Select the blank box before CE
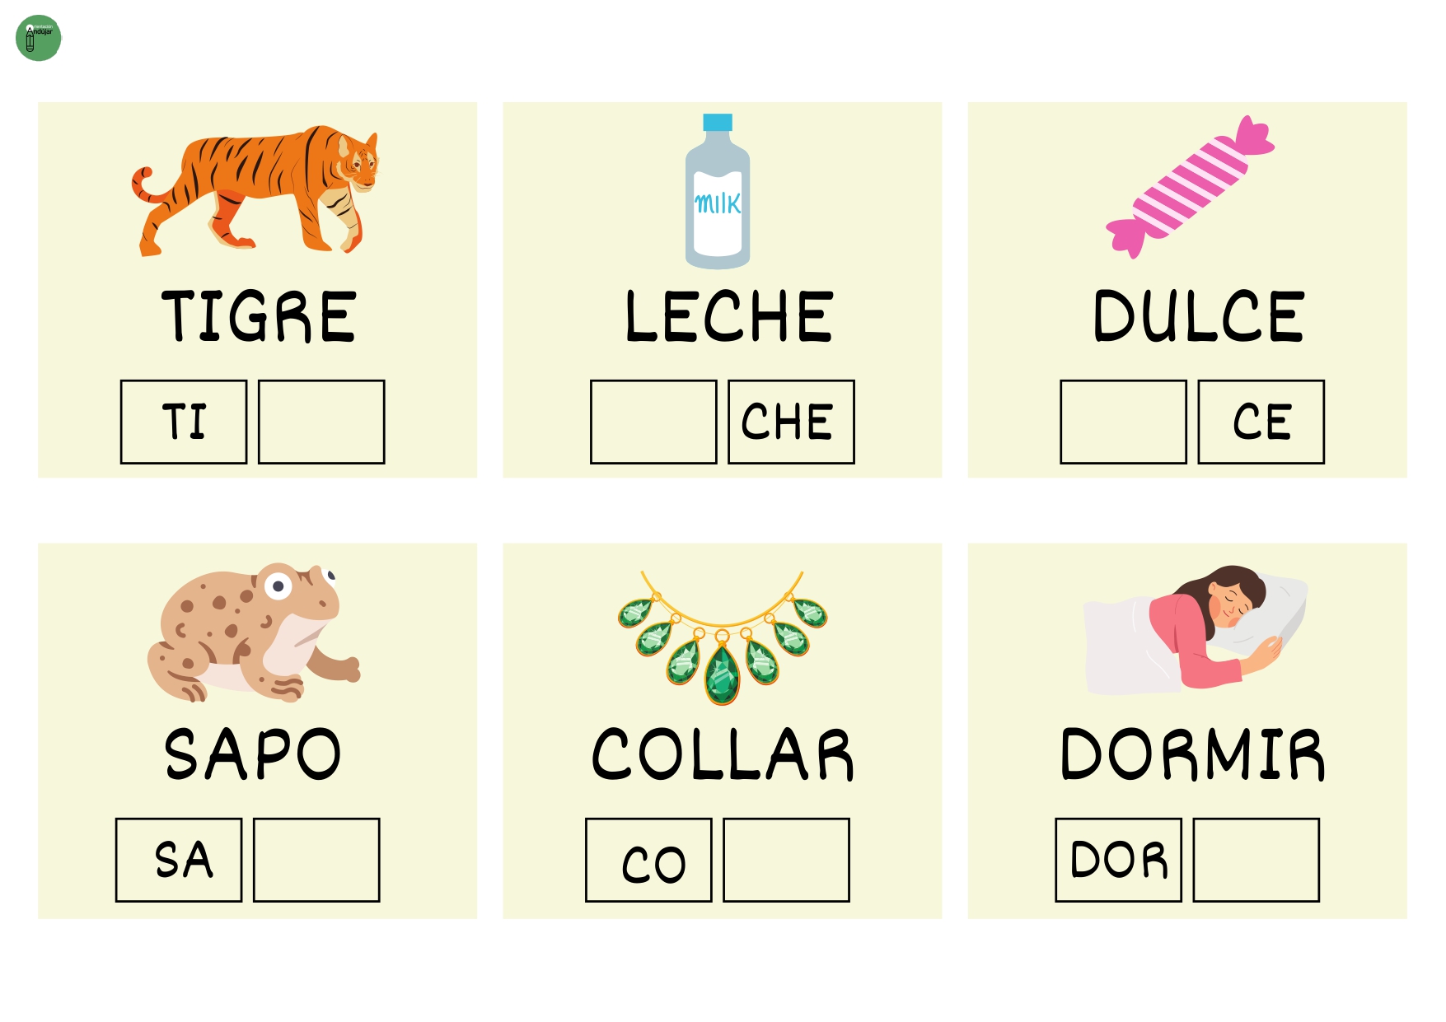The image size is (1446, 1022). point(1123,422)
